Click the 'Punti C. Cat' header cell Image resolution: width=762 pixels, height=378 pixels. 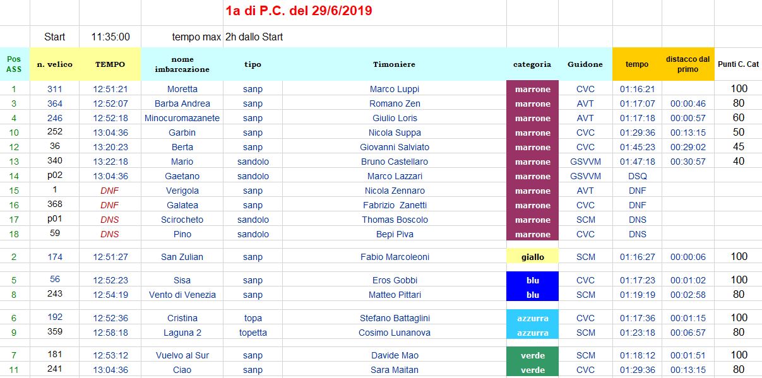click(738, 64)
